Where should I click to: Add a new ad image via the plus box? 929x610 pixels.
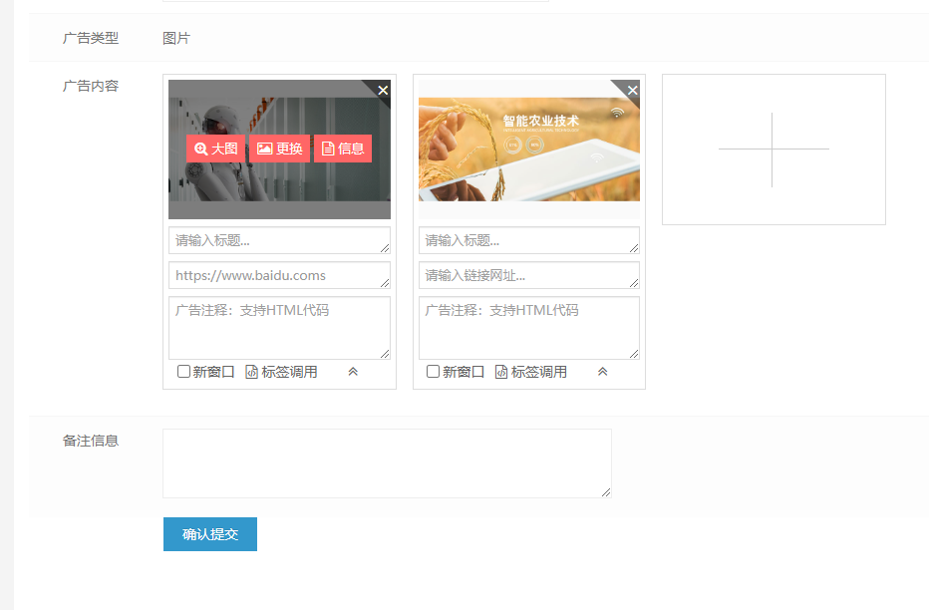coord(774,150)
